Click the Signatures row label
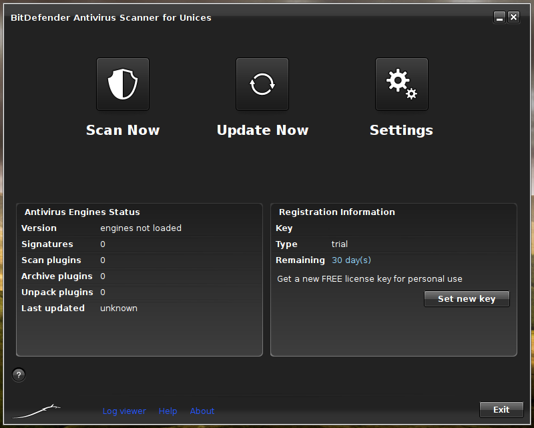Image resolution: width=534 pixels, height=428 pixels. pyautogui.click(x=47, y=244)
